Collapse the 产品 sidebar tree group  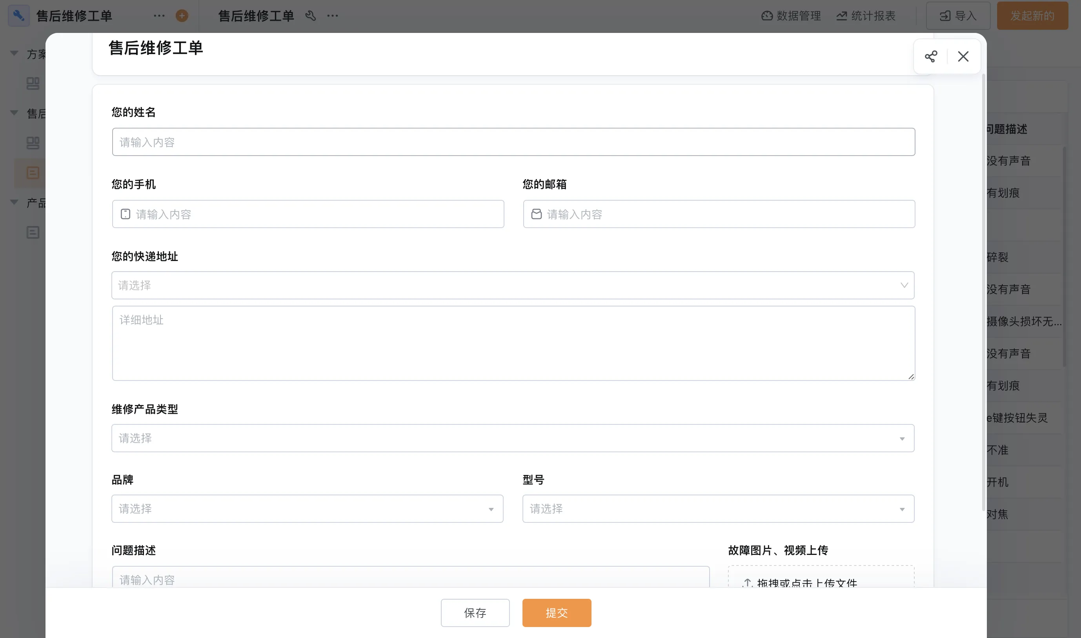14,202
